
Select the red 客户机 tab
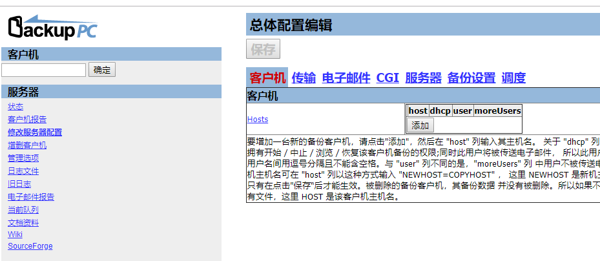[x=267, y=78]
